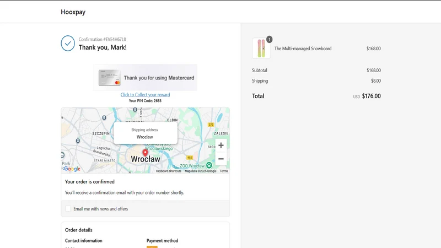The image size is (441, 248).
Task: Click the Mastercard thank you banner
Action: click(x=145, y=78)
